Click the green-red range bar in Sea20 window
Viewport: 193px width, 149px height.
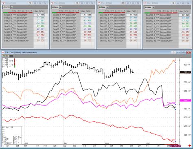(18, 13)
